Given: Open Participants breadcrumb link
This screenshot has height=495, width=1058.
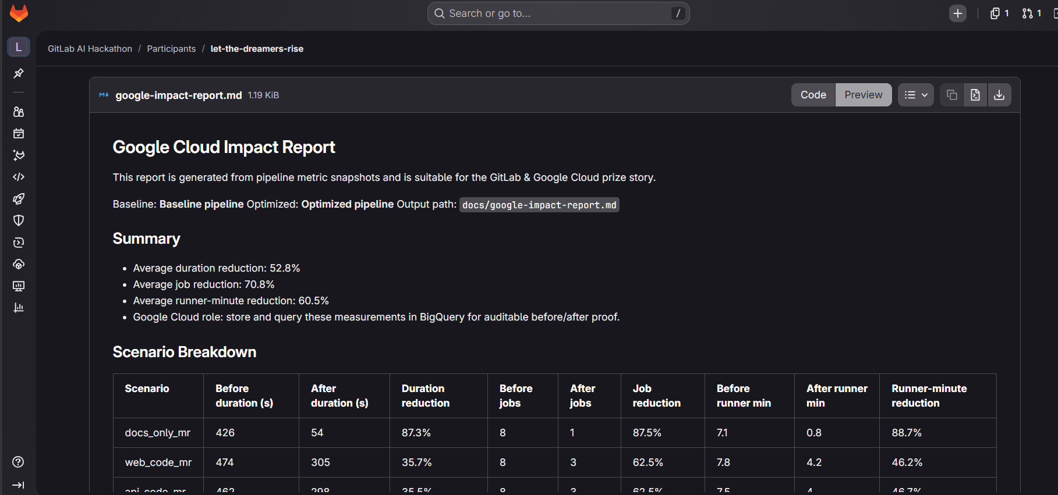Looking at the screenshot, I should point(171,49).
